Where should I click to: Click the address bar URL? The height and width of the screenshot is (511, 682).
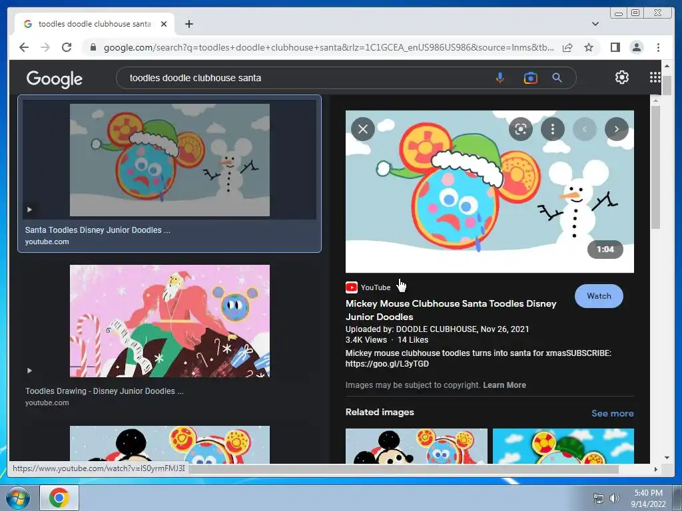tap(328, 47)
